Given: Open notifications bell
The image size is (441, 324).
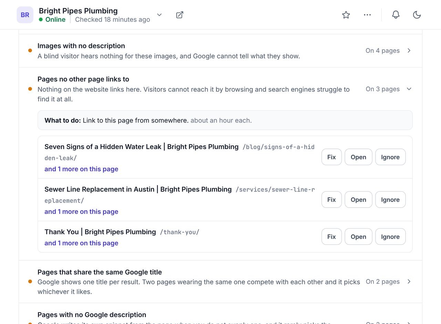Looking at the screenshot, I should (396, 15).
